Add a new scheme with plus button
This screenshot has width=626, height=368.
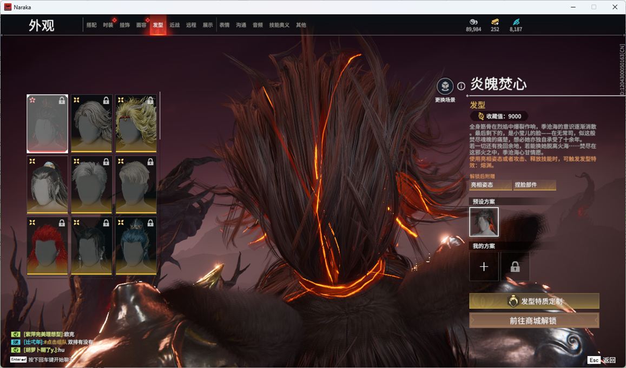(484, 266)
